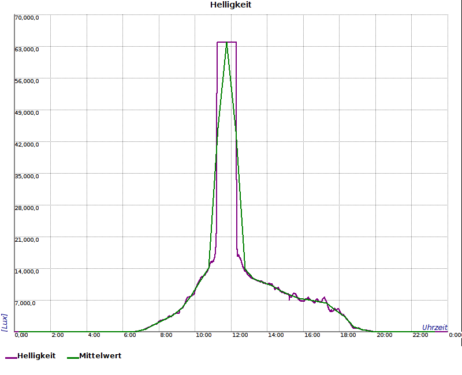
Task: Select the Mittelwert legend entry
Action: tap(94, 356)
